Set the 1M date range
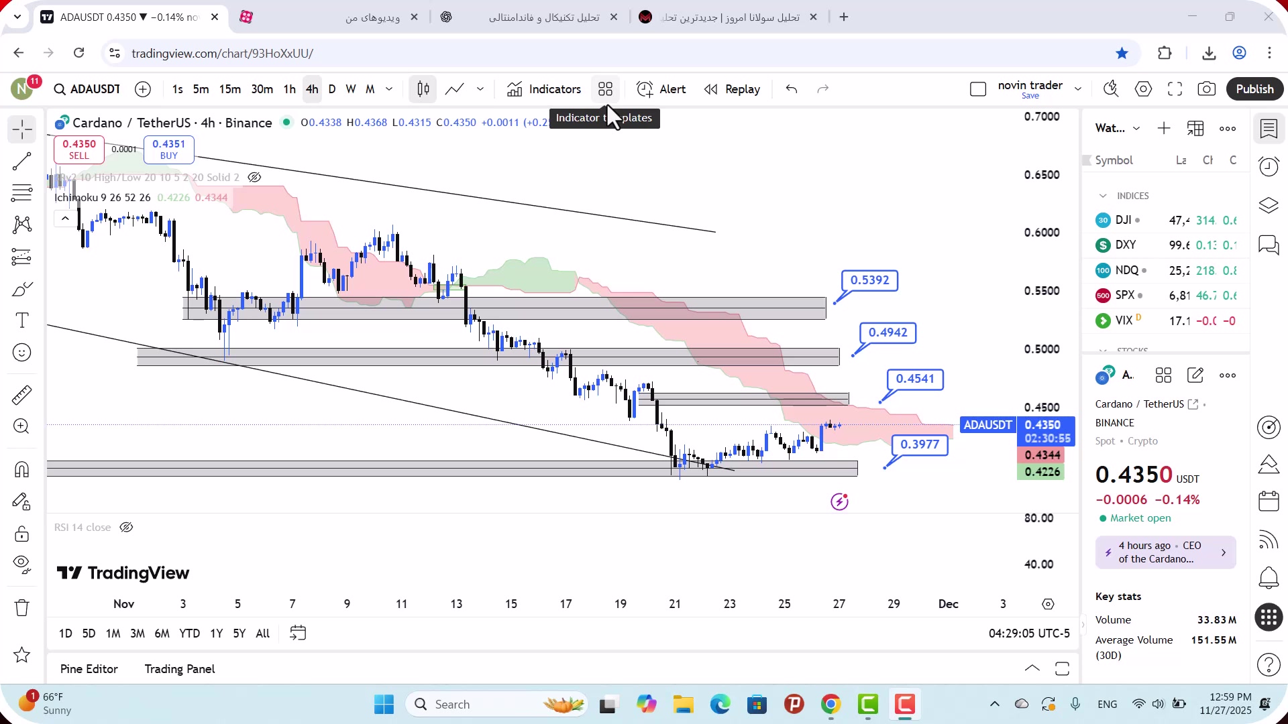Viewport: 1288px width, 724px height. click(x=113, y=633)
